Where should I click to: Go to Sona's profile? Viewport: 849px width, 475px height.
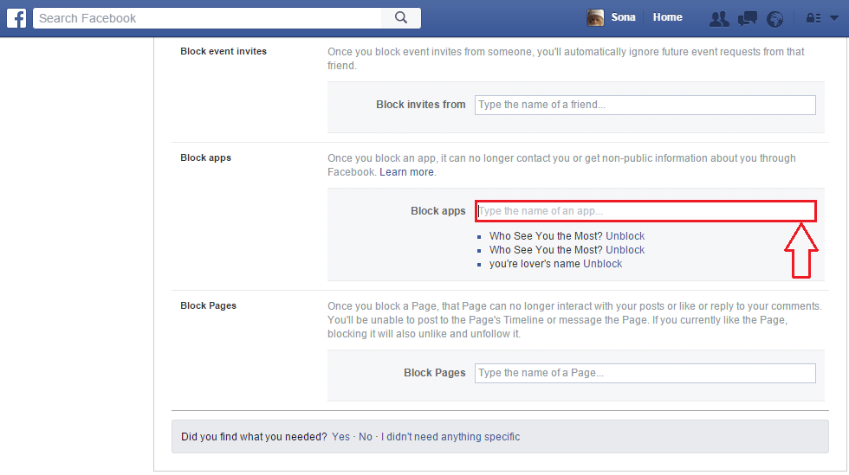(x=623, y=17)
